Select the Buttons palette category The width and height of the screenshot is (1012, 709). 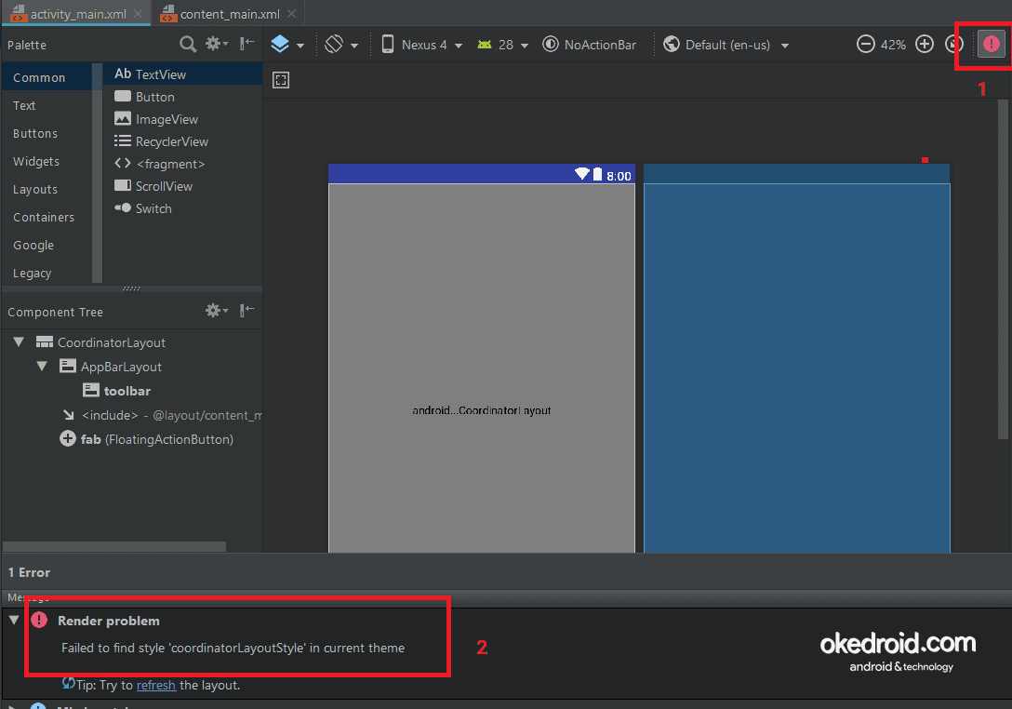(x=47, y=133)
